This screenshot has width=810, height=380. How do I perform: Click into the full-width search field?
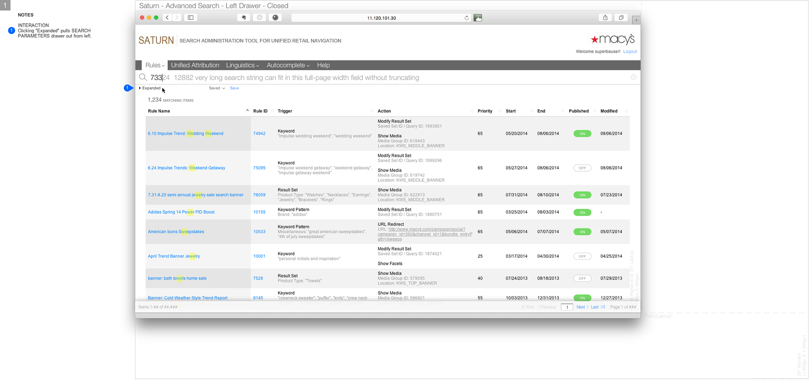[388, 78]
